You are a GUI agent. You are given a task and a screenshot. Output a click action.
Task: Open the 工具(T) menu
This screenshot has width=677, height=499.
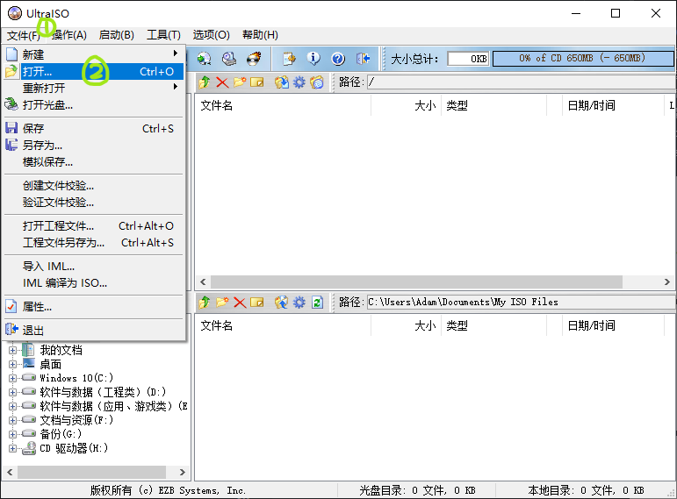tap(163, 35)
